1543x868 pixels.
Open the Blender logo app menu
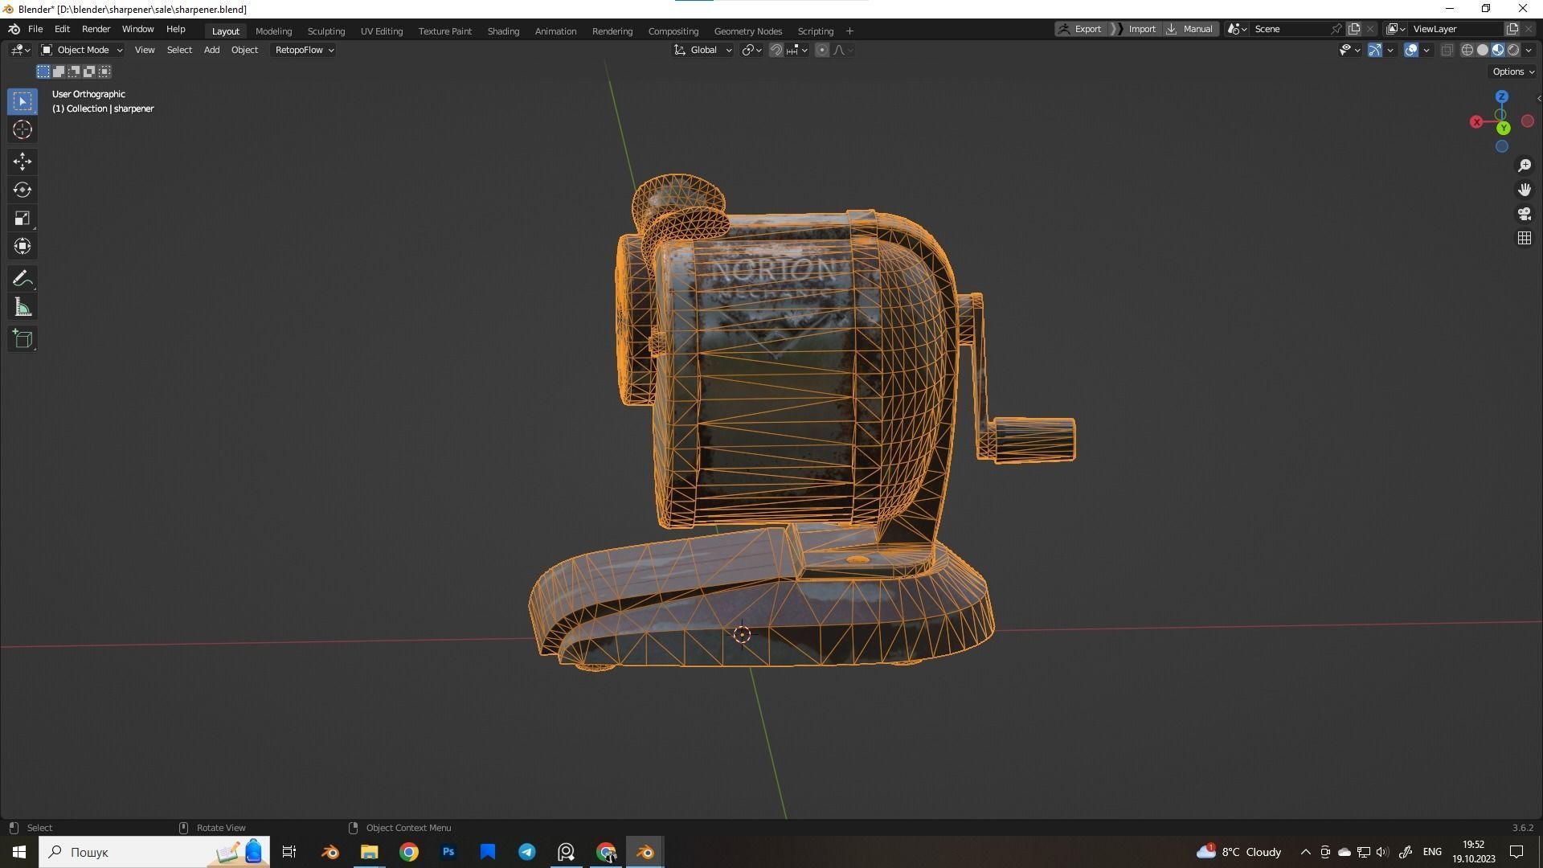point(14,29)
